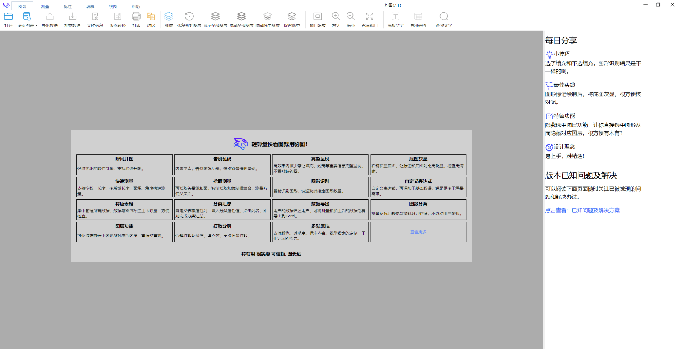The height and width of the screenshot is (349, 679).
Task: Click the 每日分享 heading
Action: point(561,40)
